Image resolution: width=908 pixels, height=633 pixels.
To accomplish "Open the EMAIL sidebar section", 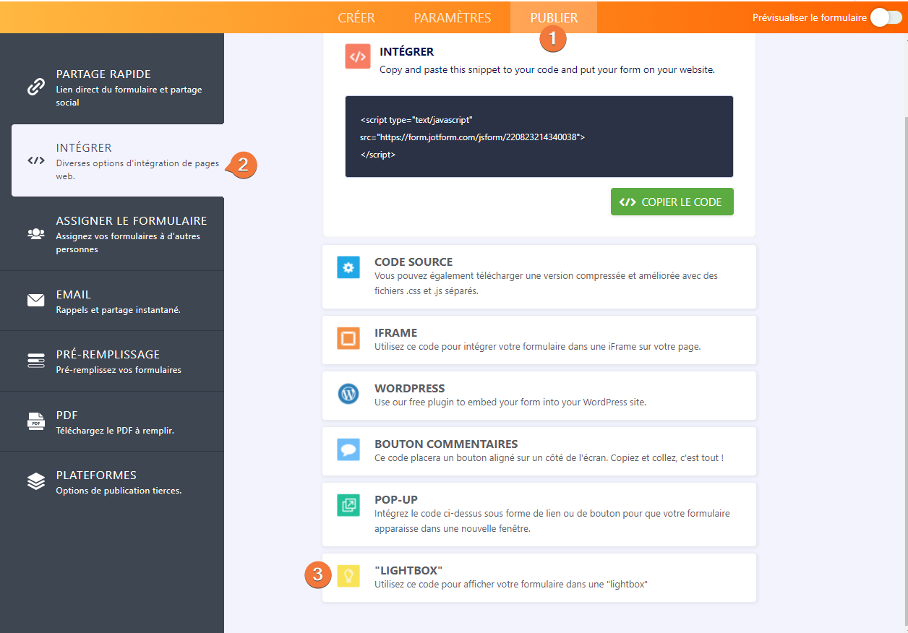I will [112, 301].
